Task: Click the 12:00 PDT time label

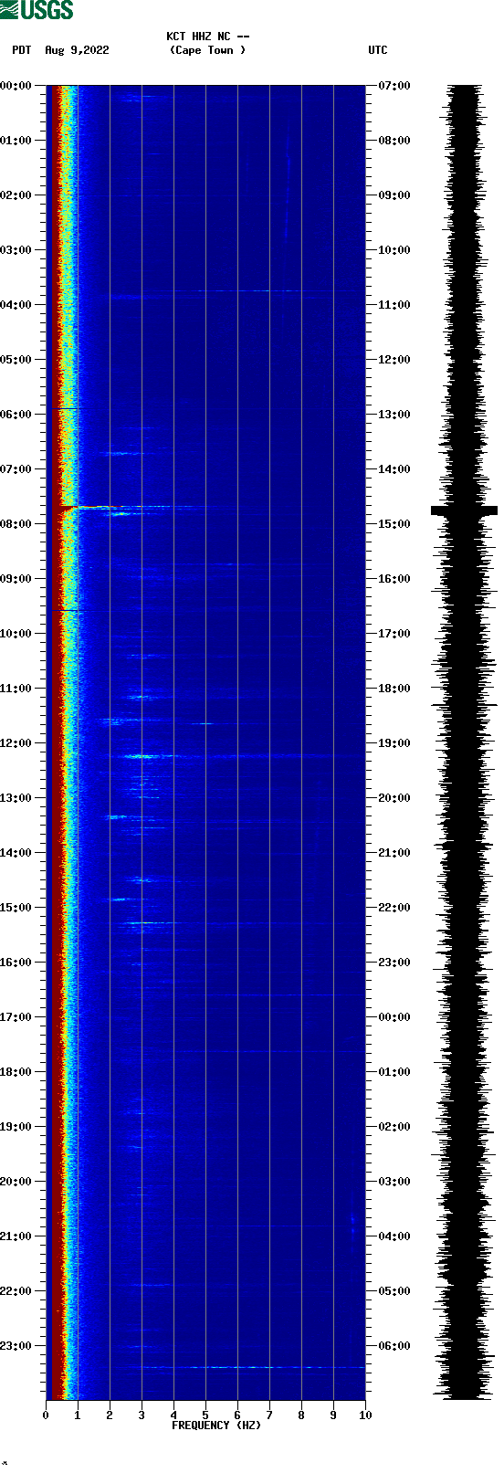Action: 16,743
